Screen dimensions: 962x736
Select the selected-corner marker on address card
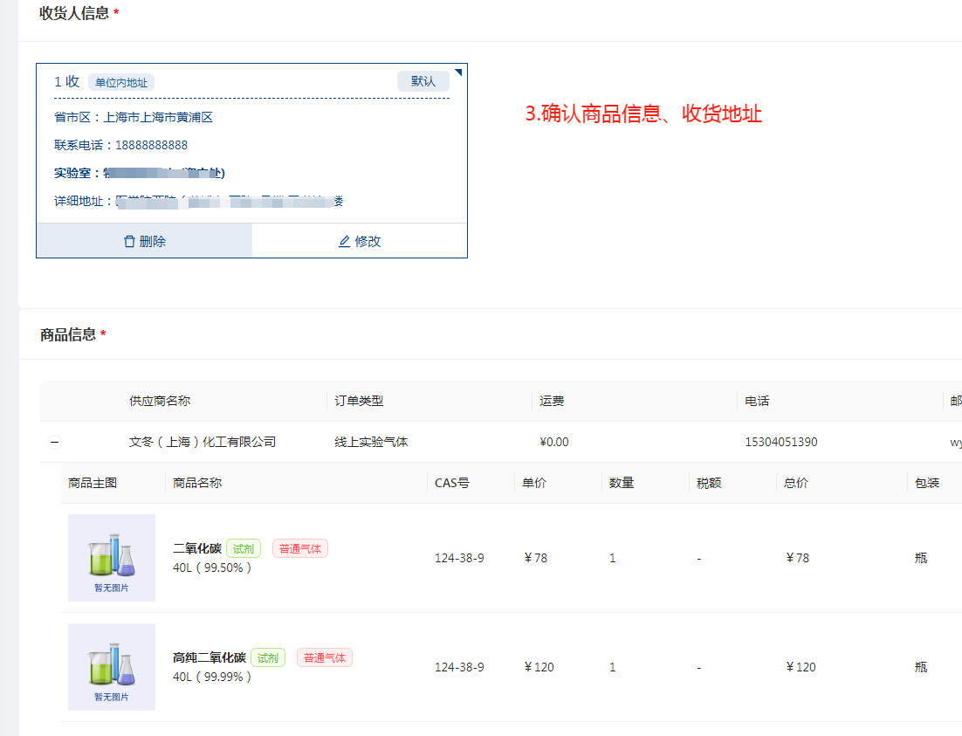pos(459,72)
